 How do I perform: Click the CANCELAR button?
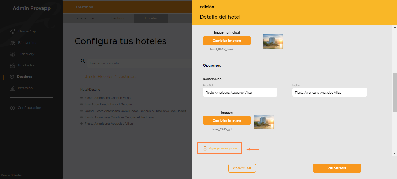242,168
